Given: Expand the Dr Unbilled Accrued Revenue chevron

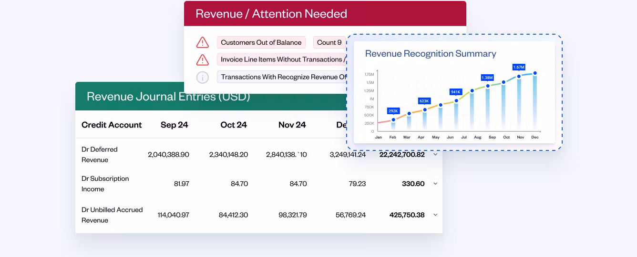Looking at the screenshot, I should 435,215.
